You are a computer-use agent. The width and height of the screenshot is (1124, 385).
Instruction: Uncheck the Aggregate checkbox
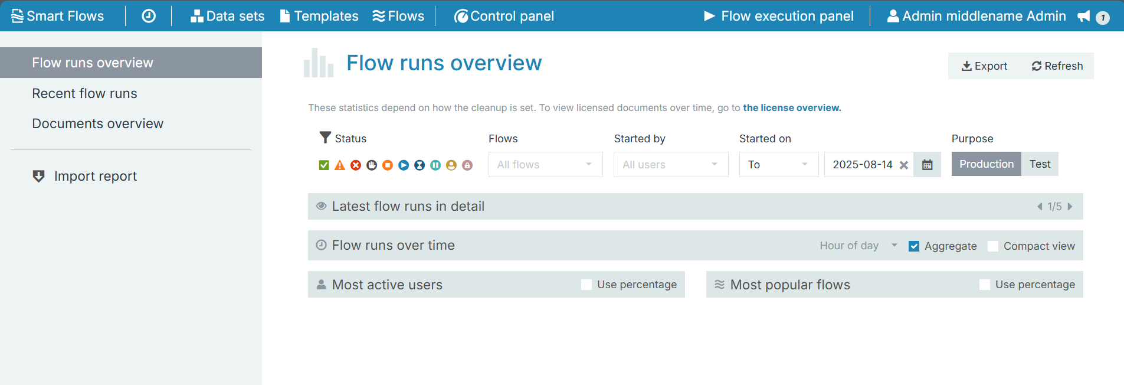914,246
